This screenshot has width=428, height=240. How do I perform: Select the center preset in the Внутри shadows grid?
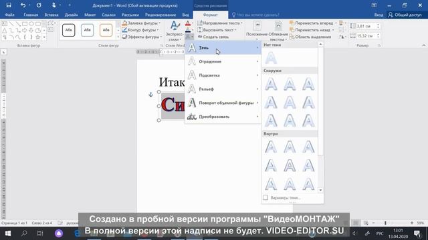pos(290,165)
